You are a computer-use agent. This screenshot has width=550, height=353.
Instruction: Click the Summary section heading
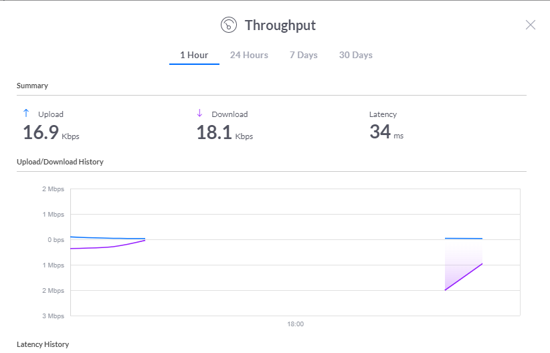click(32, 86)
